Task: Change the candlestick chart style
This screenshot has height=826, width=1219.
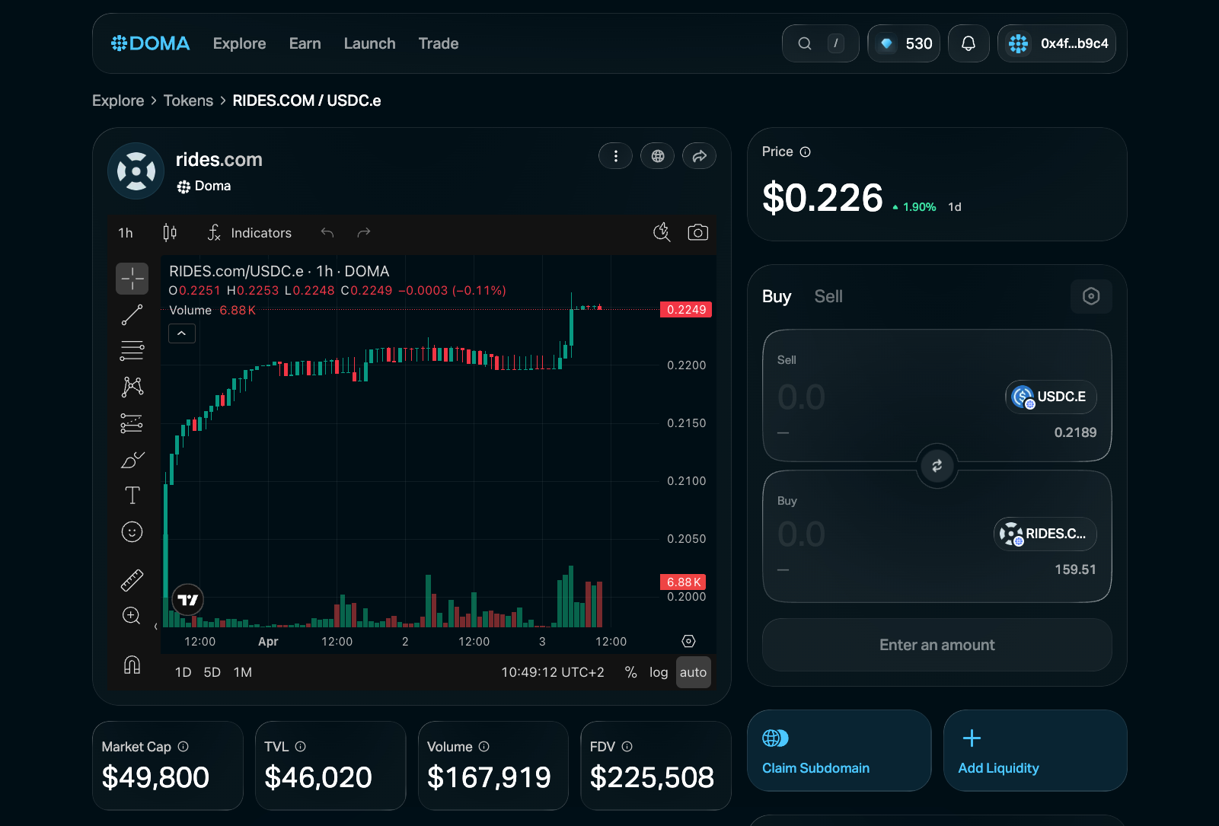Action: point(170,233)
